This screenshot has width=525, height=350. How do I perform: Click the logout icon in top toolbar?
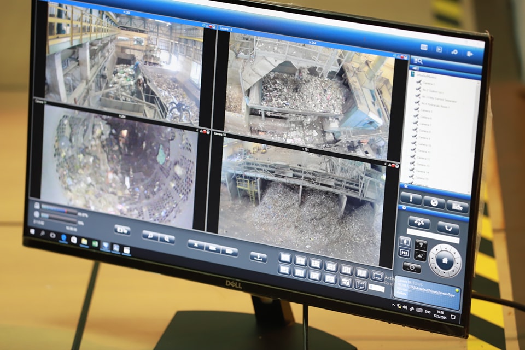point(470,54)
